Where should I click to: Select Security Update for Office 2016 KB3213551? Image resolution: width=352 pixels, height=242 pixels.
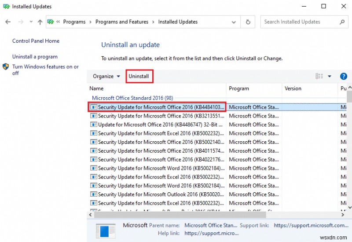tap(161, 116)
